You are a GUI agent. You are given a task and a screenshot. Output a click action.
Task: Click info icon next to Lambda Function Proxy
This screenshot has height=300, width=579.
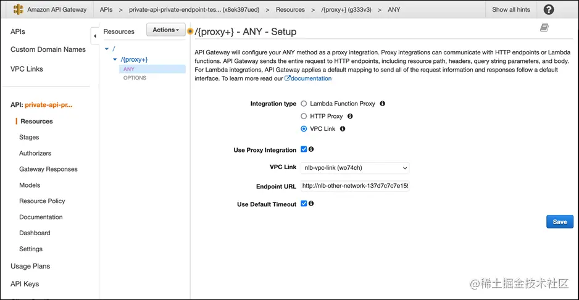point(383,104)
